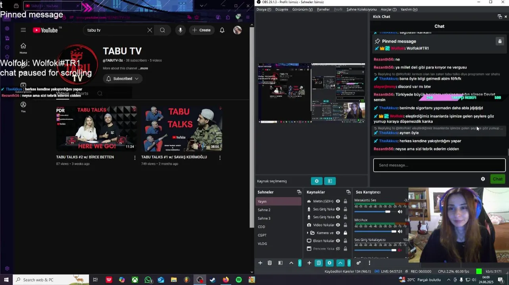The image size is (509, 285).
Task: Open the browser tab list dropdown arrow
Action: coord(202,6)
